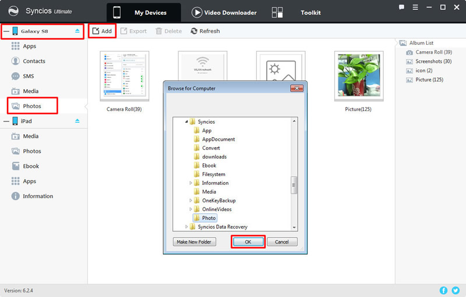This screenshot has width=466, height=297.
Task: Expand the Syncios Data Recovery folder
Action: coord(186,227)
